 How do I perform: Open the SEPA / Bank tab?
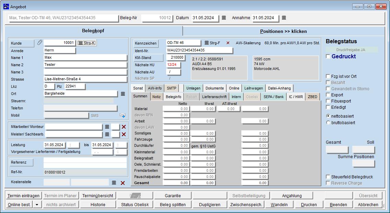click(x=274, y=97)
